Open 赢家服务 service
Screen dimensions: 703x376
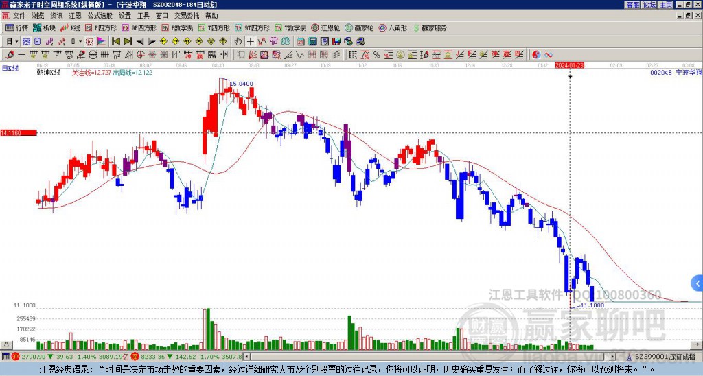pyautogui.click(x=430, y=27)
